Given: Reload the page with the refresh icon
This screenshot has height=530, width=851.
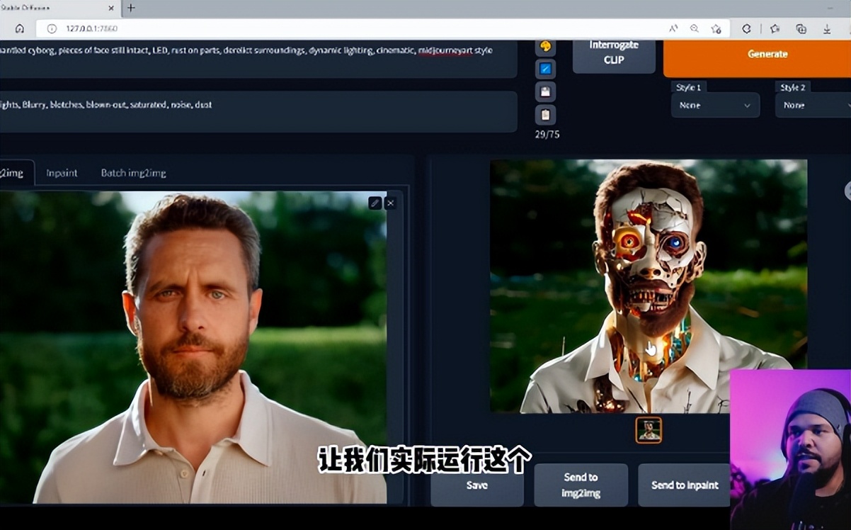Looking at the screenshot, I should 745,29.
